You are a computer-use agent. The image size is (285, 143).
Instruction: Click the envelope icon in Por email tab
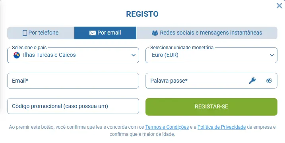93,33
